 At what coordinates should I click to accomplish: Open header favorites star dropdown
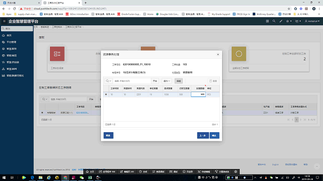click(x=289, y=21)
